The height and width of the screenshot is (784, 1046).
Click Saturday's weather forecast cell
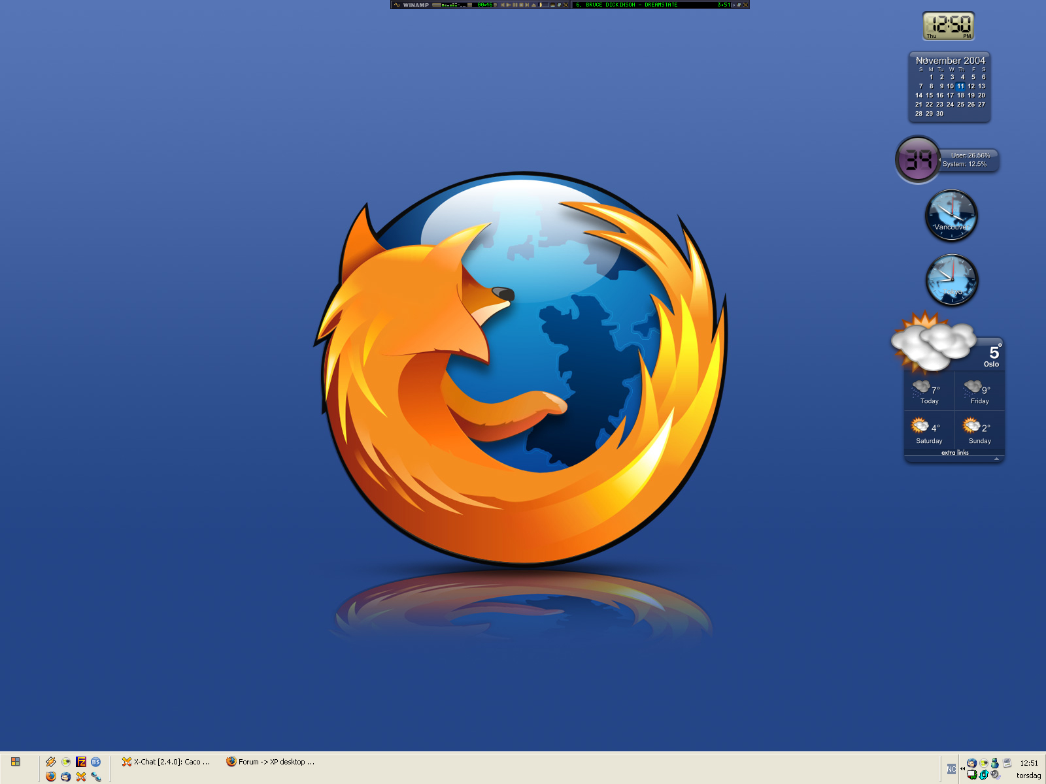click(930, 431)
